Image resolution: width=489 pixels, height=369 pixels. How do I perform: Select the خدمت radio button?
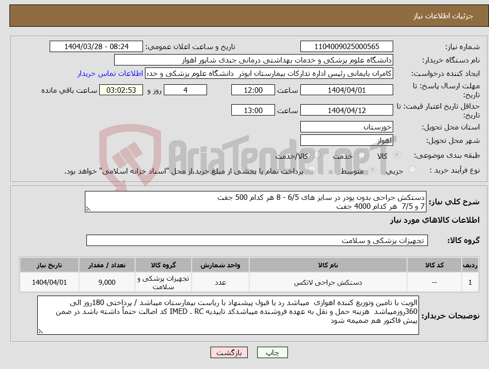tap(362, 155)
